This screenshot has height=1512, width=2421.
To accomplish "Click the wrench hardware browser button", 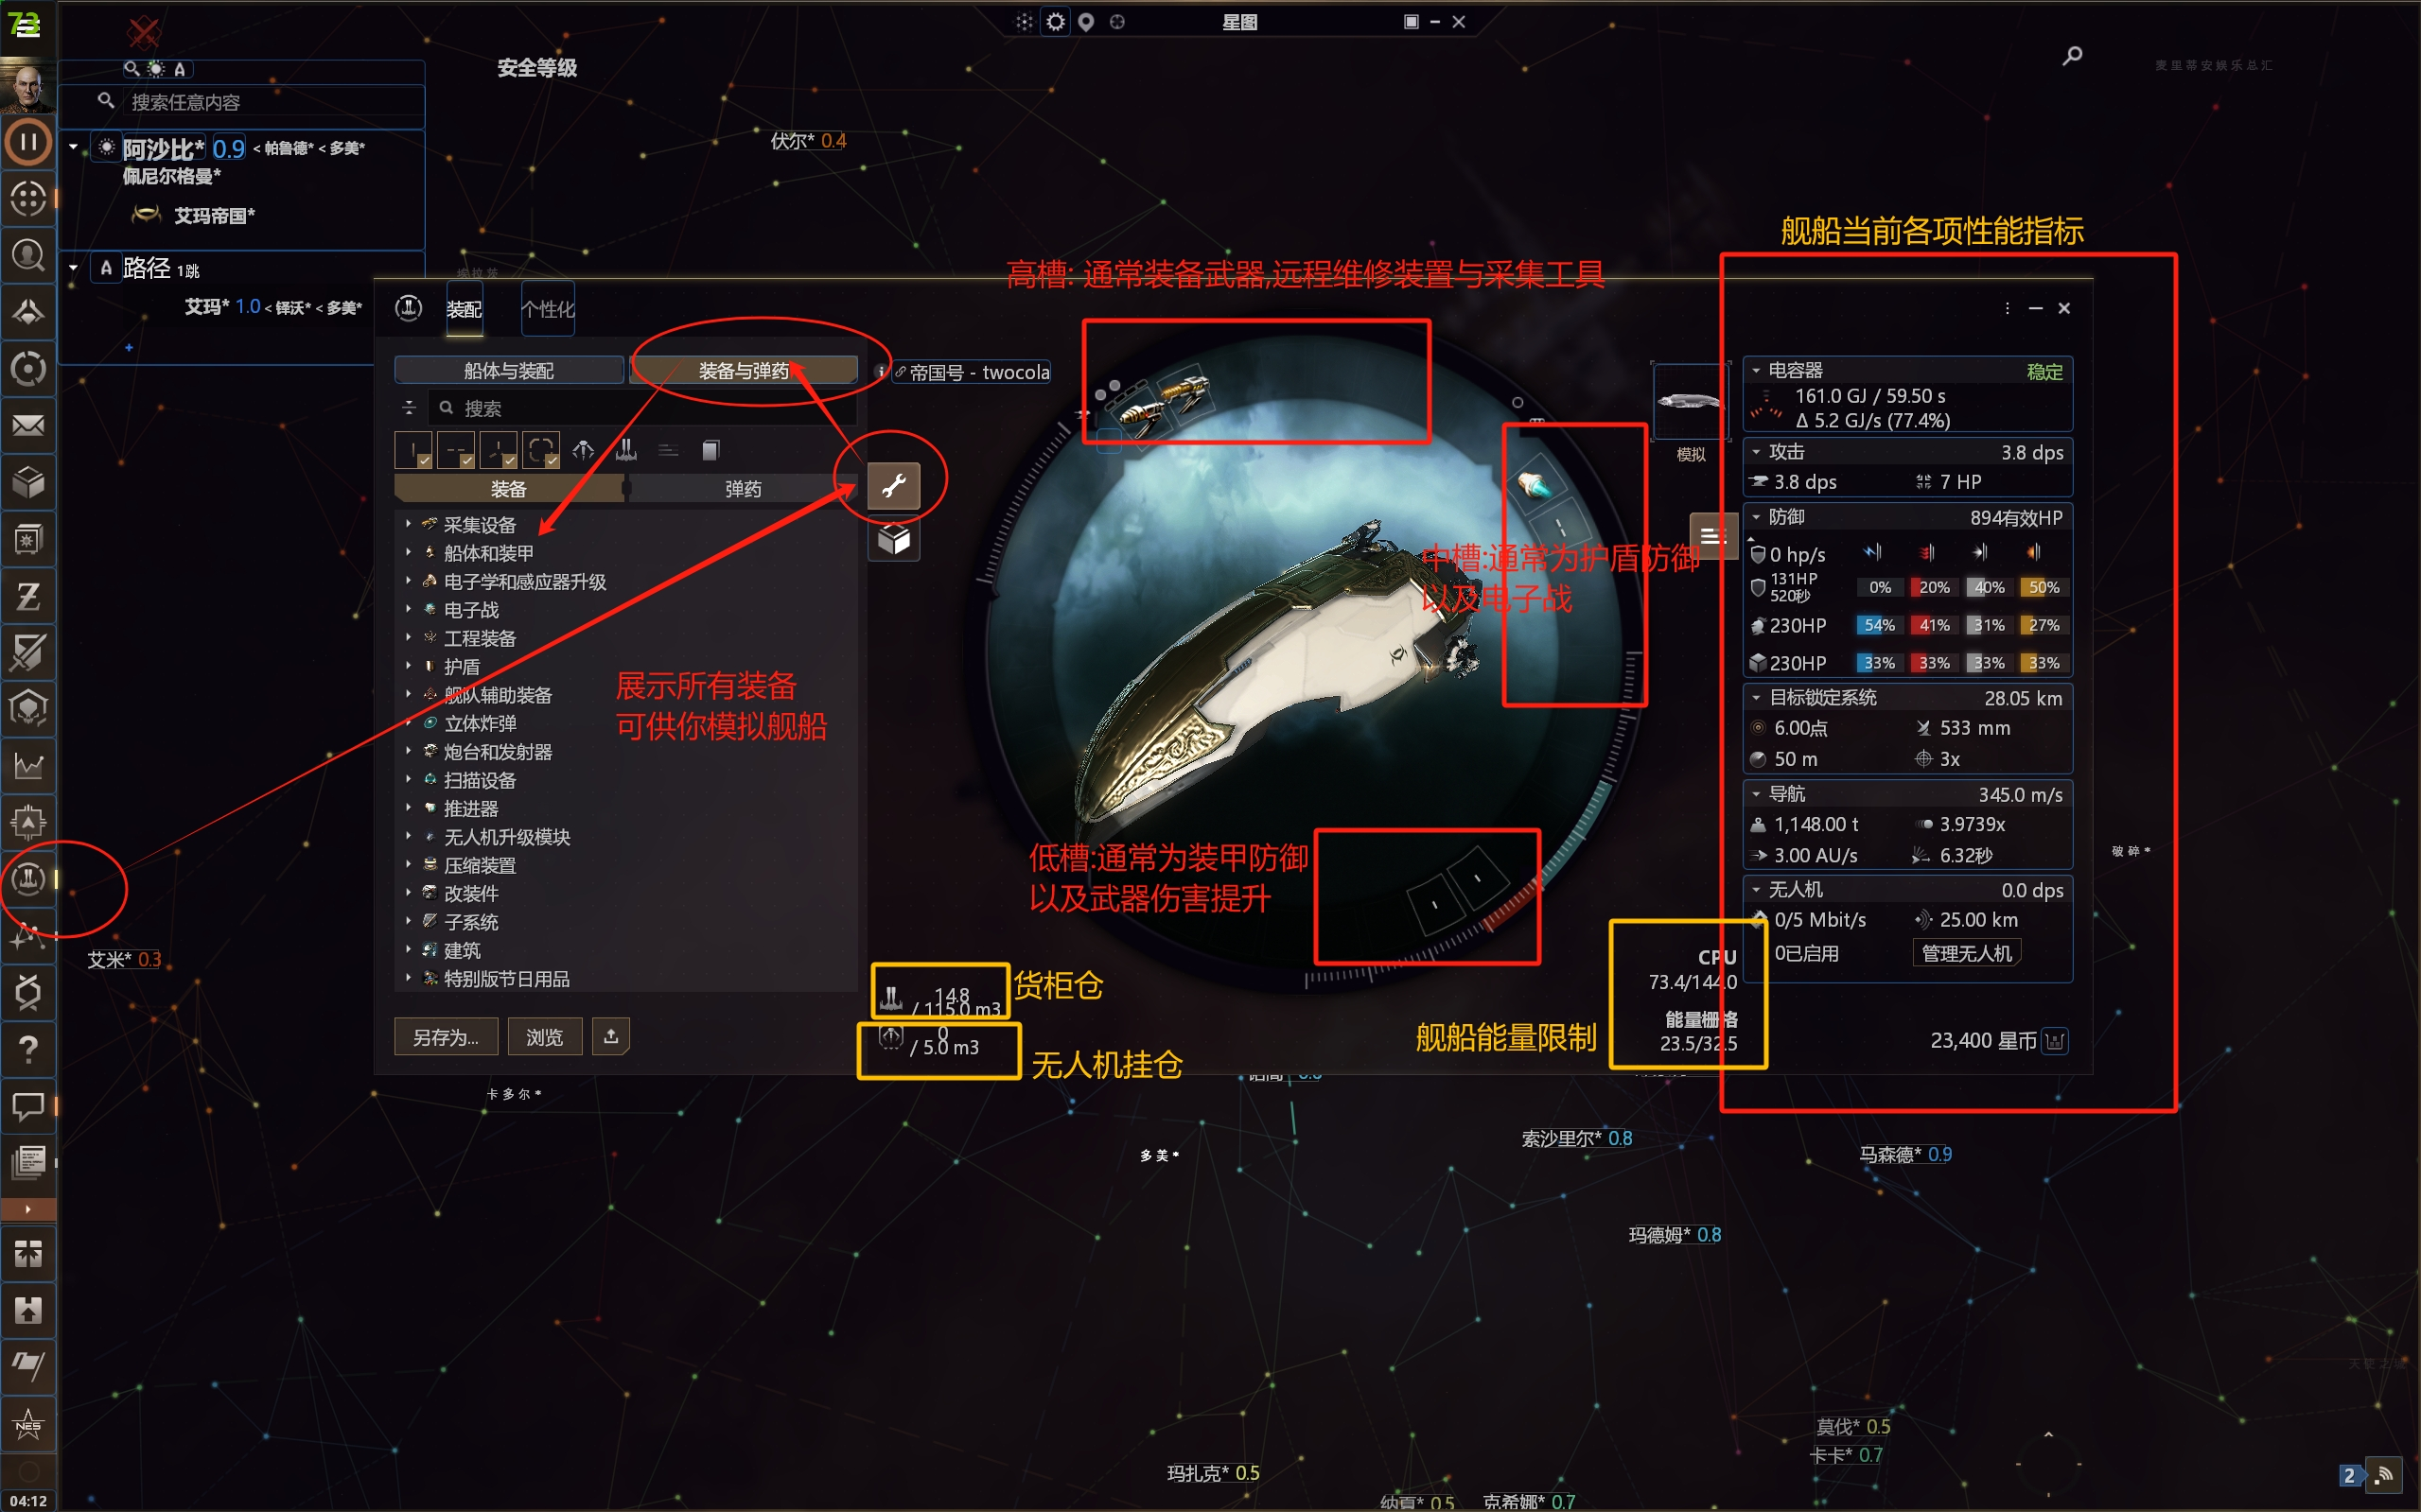I will (x=893, y=486).
